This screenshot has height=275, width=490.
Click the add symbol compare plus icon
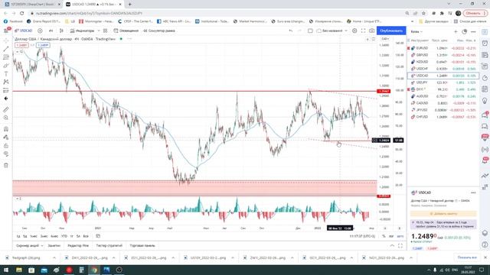click(40, 31)
